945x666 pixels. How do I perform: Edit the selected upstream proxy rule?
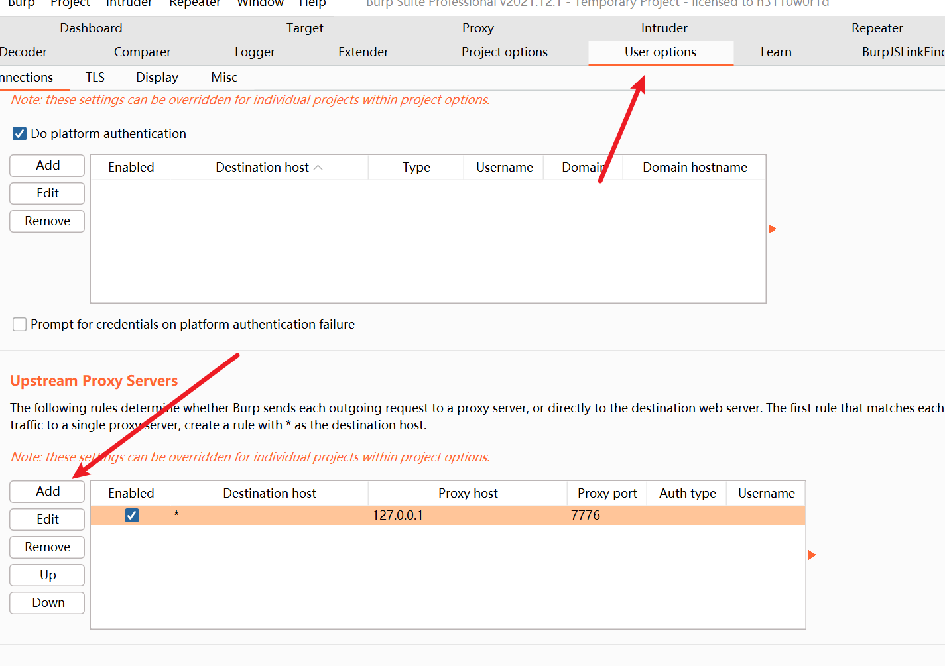[x=47, y=520]
